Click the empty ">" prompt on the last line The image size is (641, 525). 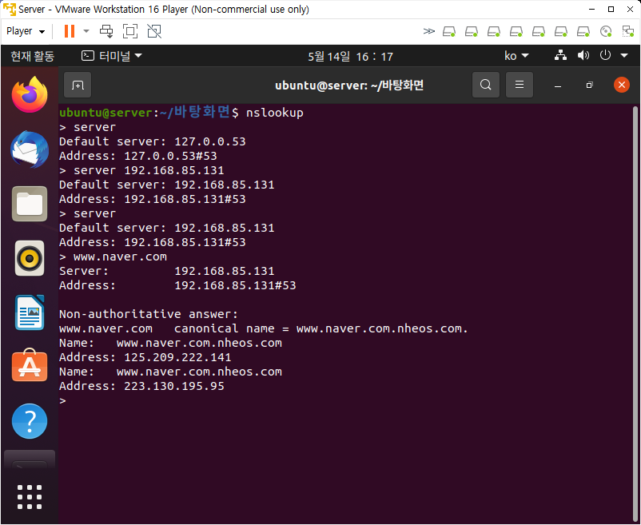pyautogui.click(x=62, y=401)
